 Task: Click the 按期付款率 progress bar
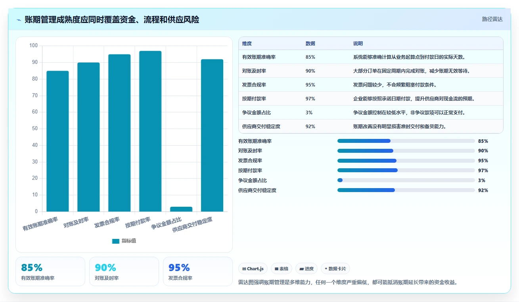point(406,170)
